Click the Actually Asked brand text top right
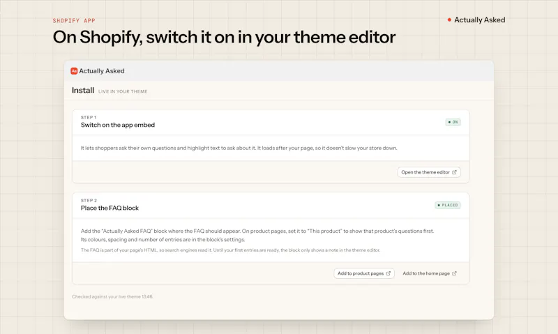The image size is (558, 334). 480,20
